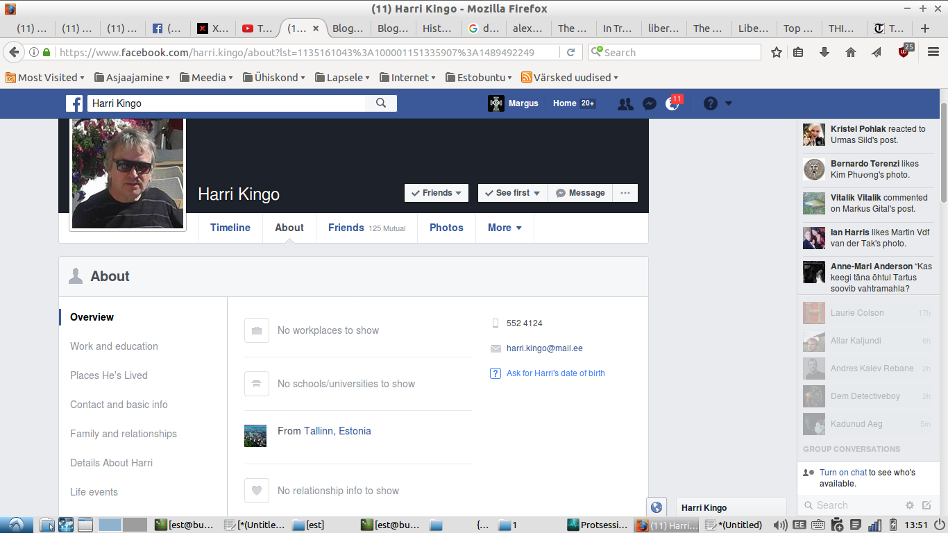The width and height of the screenshot is (948, 533).
Task: Click the Facebook search field with Harri Kingo
Action: pyautogui.click(x=226, y=103)
